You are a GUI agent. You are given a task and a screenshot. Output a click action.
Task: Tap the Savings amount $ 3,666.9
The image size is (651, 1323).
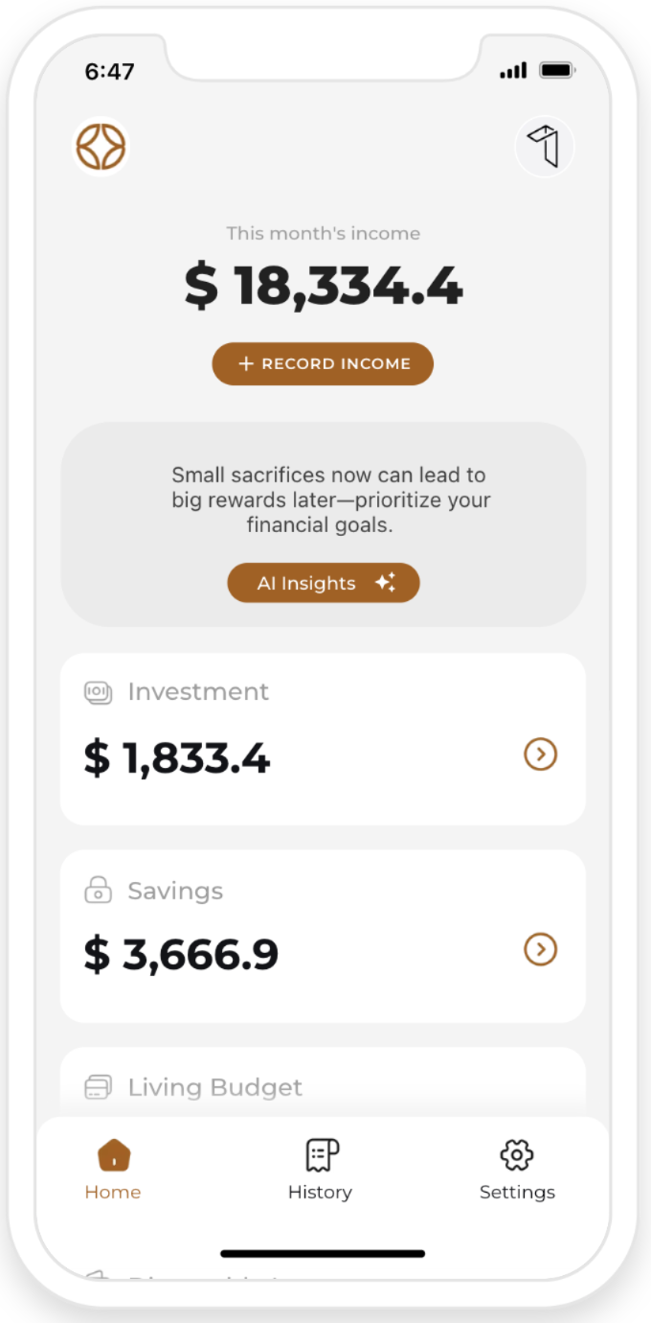181,954
